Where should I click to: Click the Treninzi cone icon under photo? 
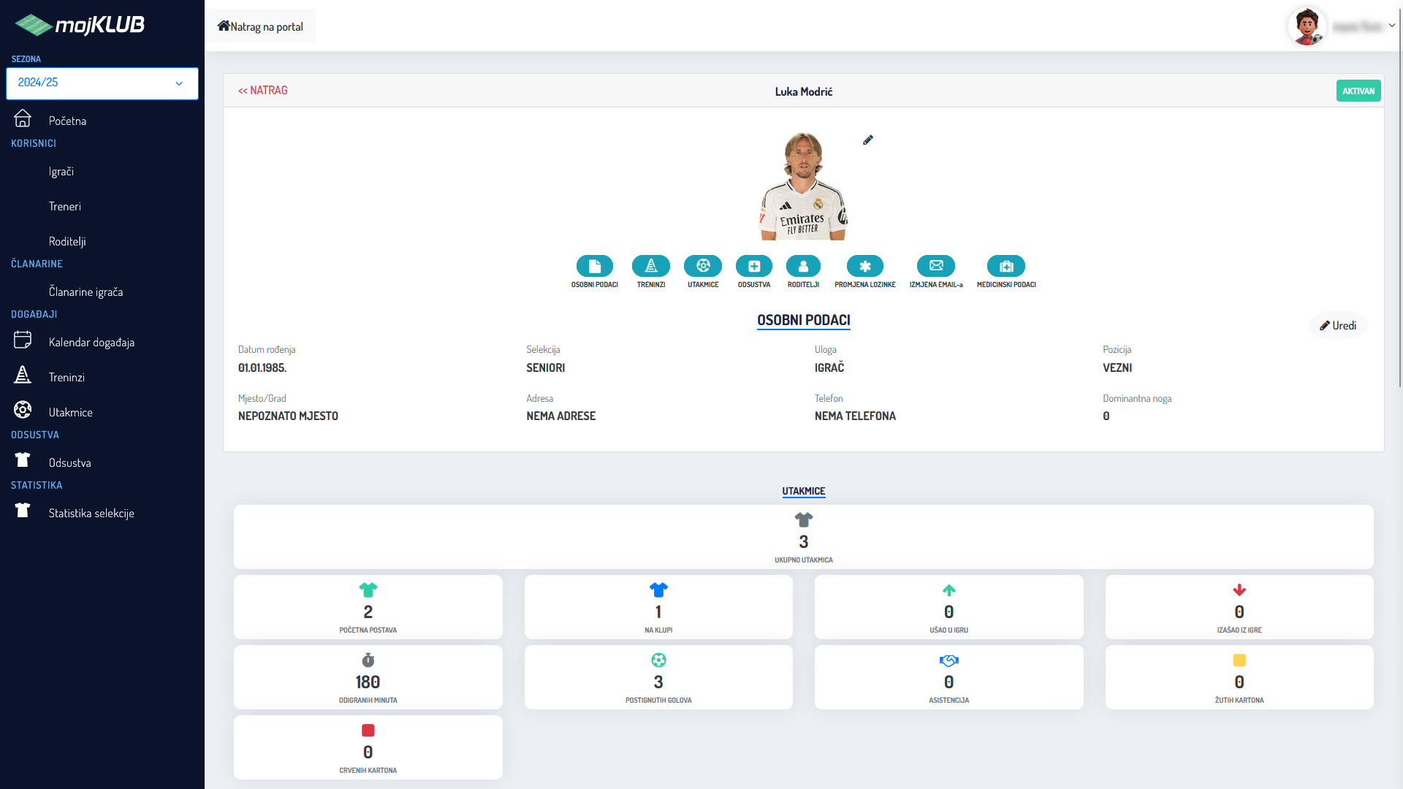[650, 266]
